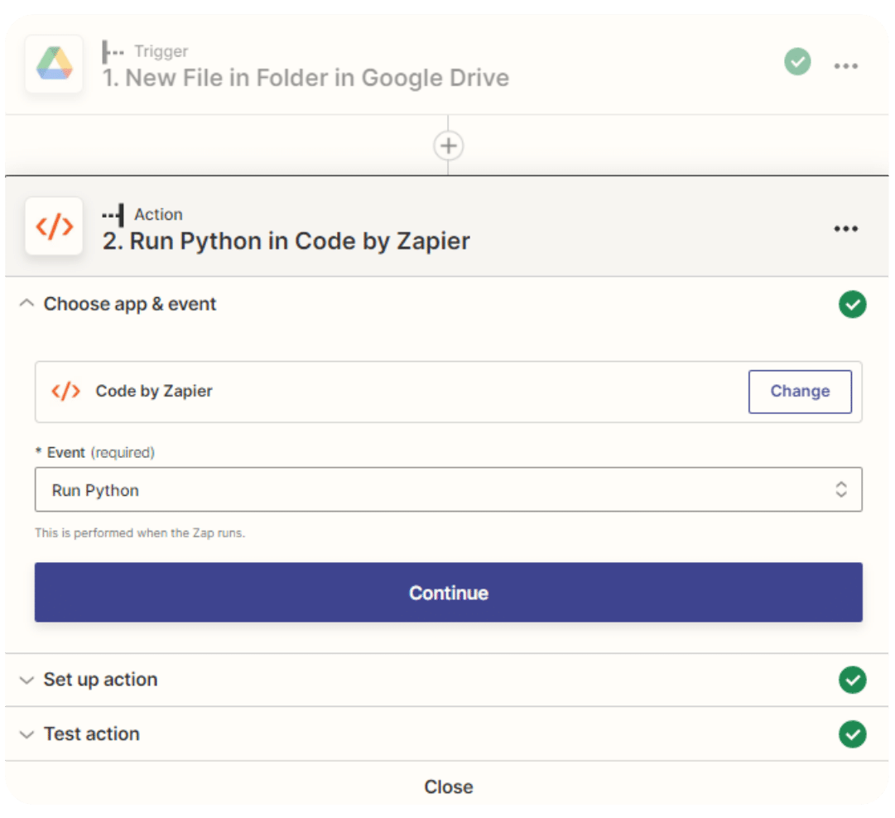Click Close at the bottom of panel
The image size is (895, 818).
(448, 787)
